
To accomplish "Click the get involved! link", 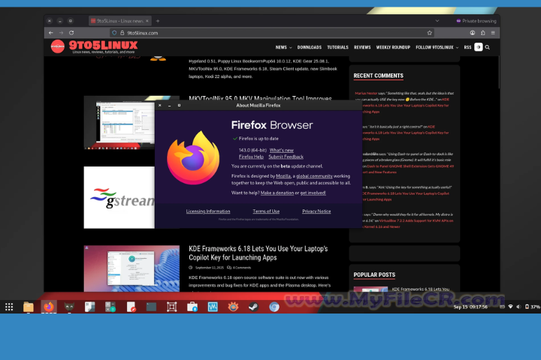I will (x=313, y=193).
